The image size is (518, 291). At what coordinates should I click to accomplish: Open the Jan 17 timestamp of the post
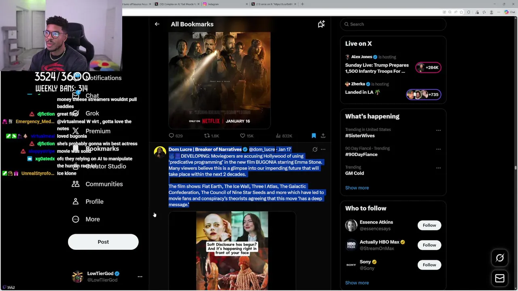(284, 150)
